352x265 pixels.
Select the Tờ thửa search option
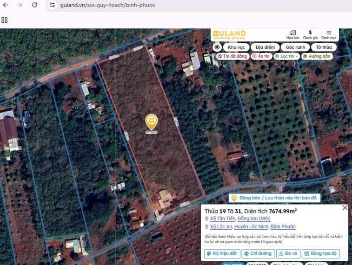[x=324, y=47]
